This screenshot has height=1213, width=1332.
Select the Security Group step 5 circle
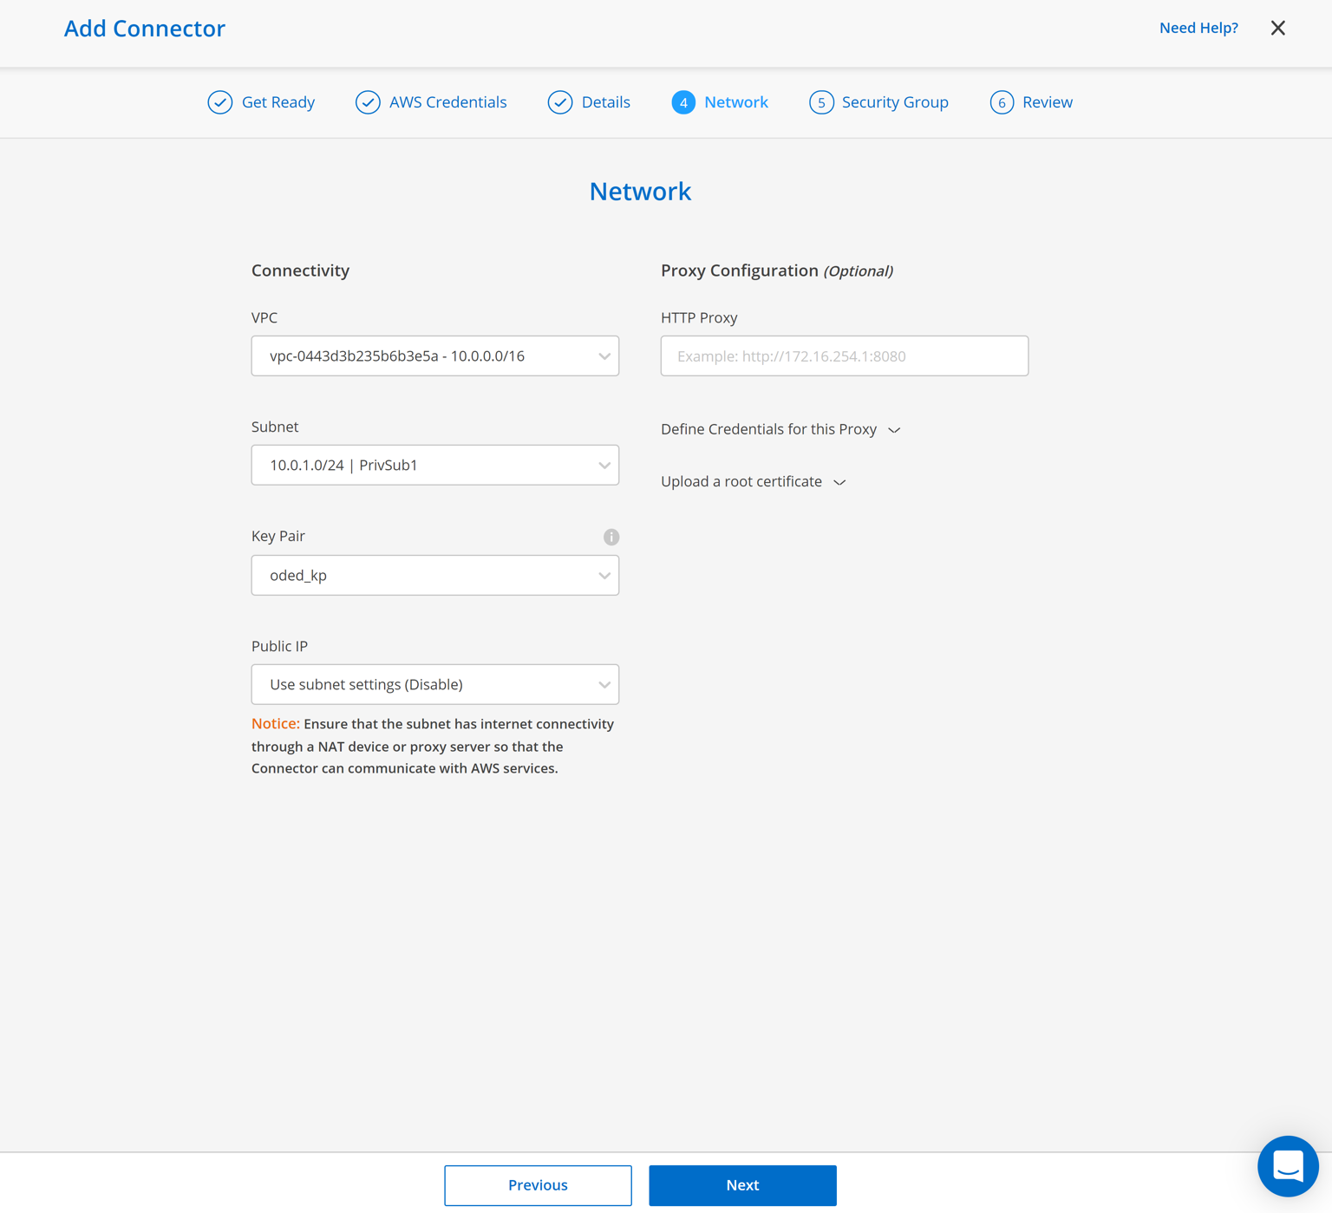coord(821,102)
